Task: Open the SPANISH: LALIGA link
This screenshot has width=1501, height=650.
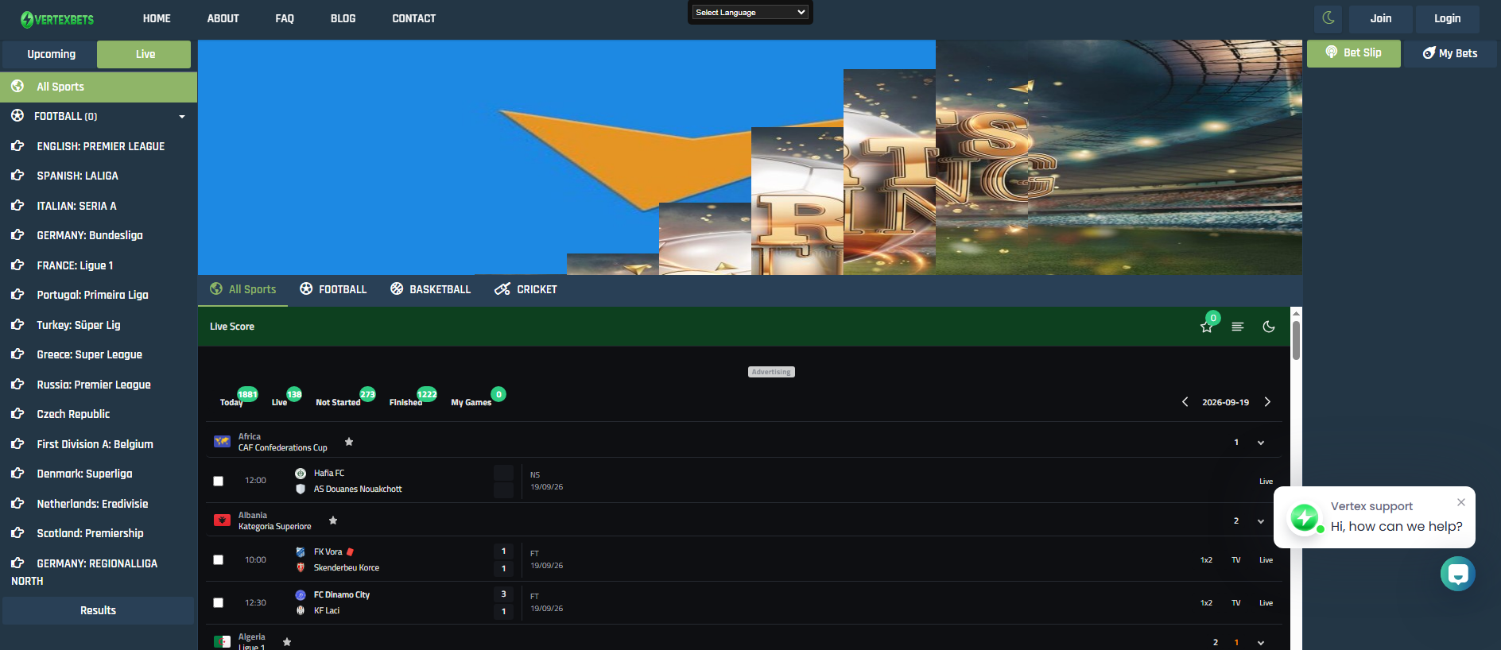Action: [x=77, y=176]
